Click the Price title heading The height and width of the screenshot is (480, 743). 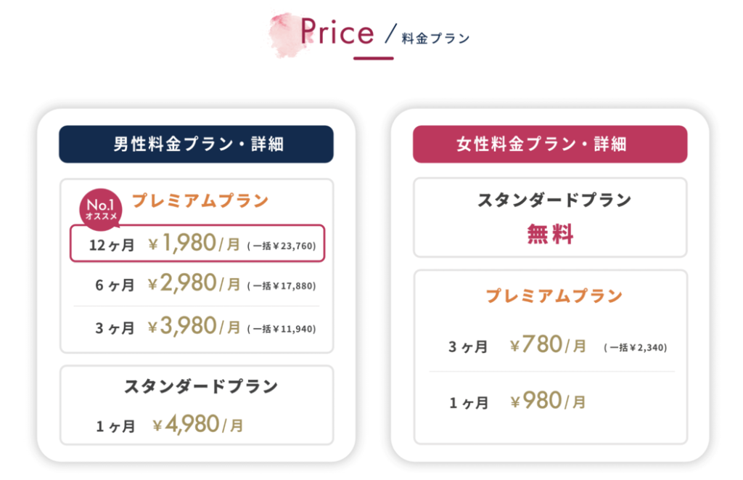(x=337, y=32)
